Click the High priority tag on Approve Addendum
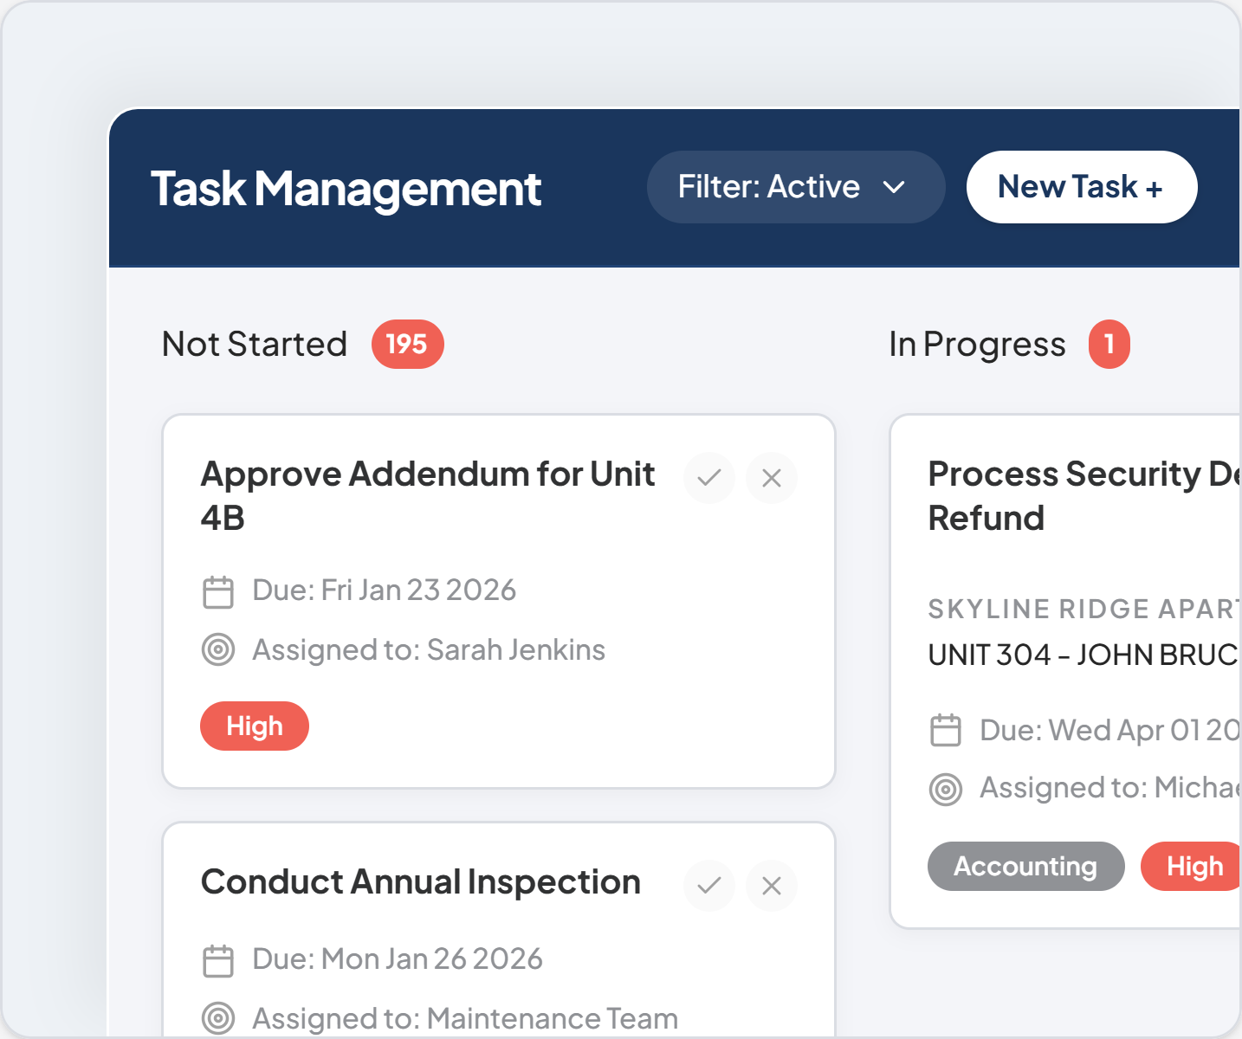The height and width of the screenshot is (1039, 1242). click(x=255, y=726)
